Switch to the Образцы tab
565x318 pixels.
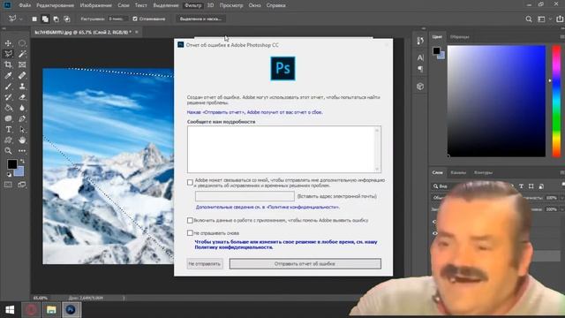pos(460,37)
